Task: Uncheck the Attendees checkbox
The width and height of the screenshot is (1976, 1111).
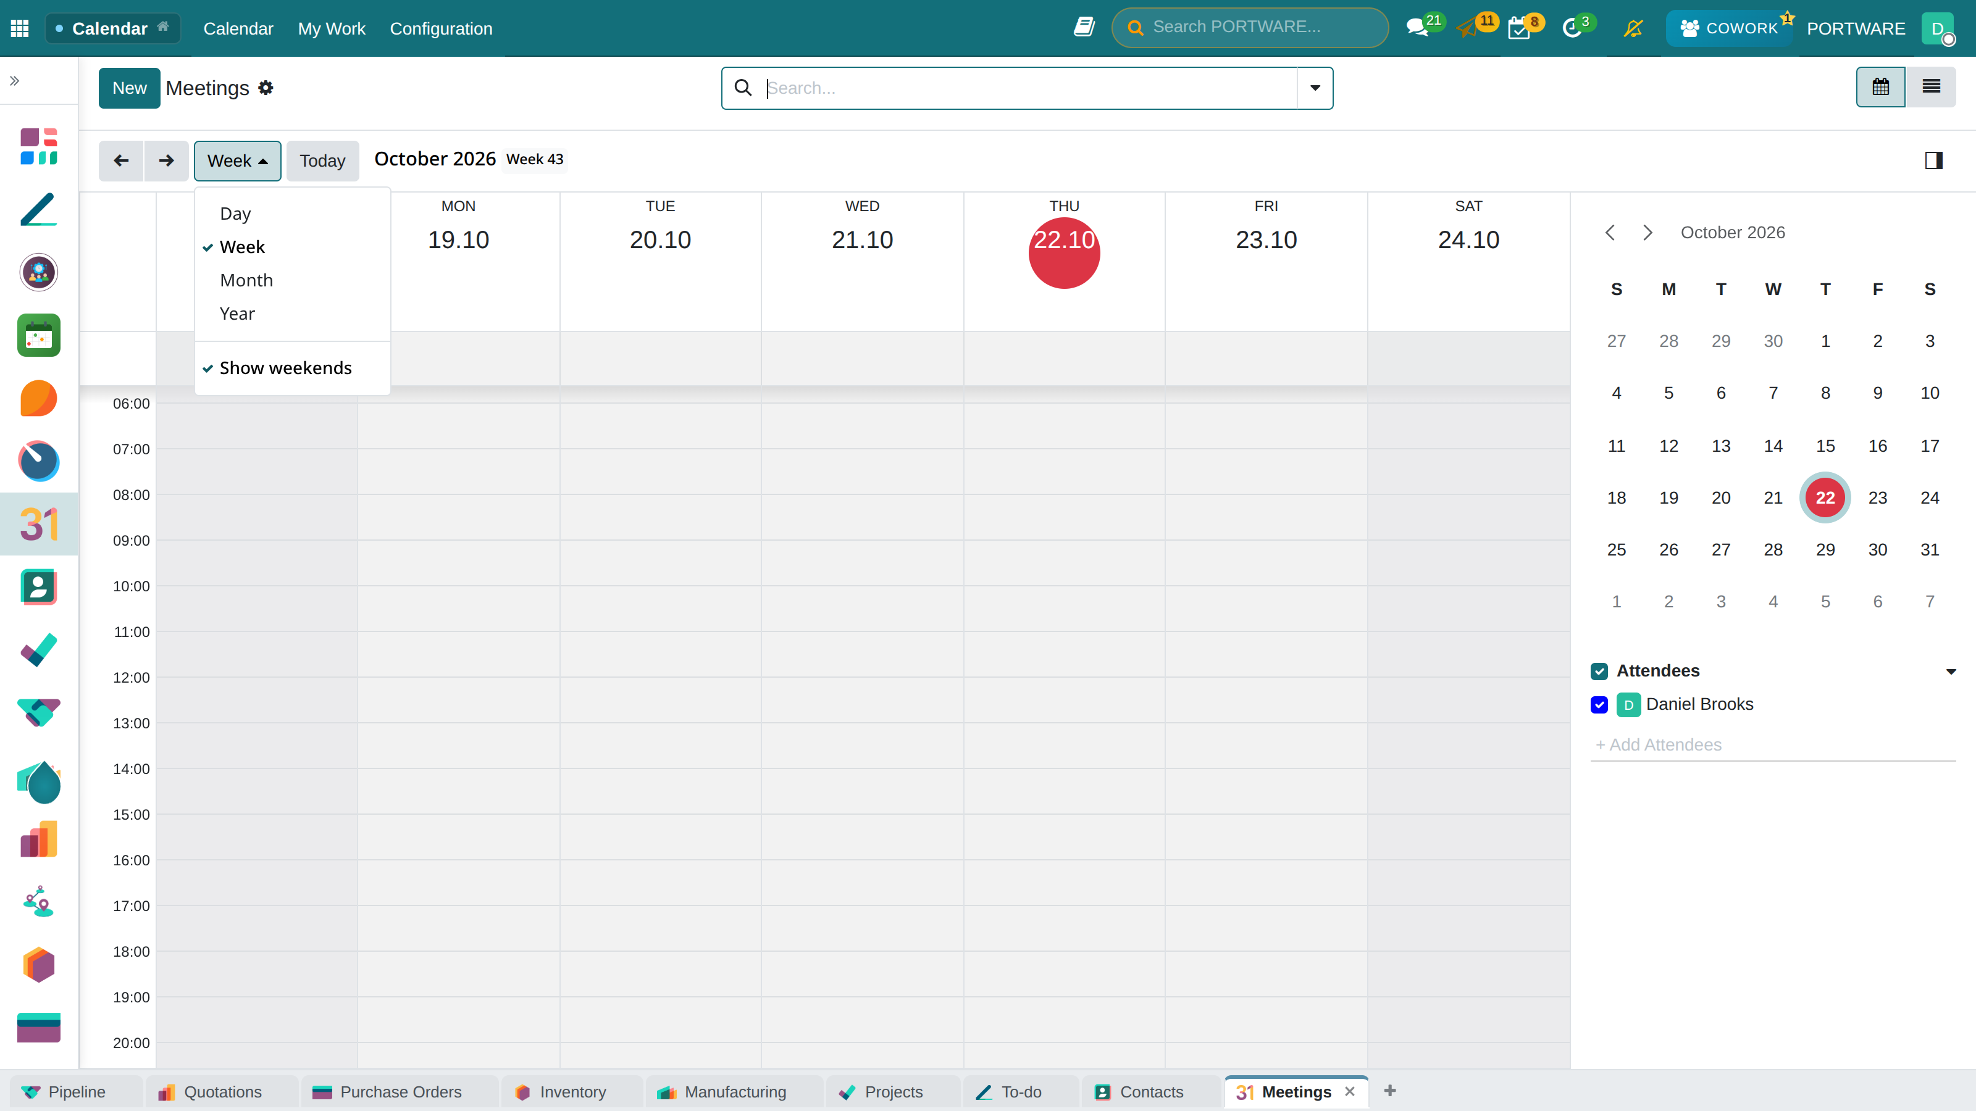Action: pos(1599,671)
